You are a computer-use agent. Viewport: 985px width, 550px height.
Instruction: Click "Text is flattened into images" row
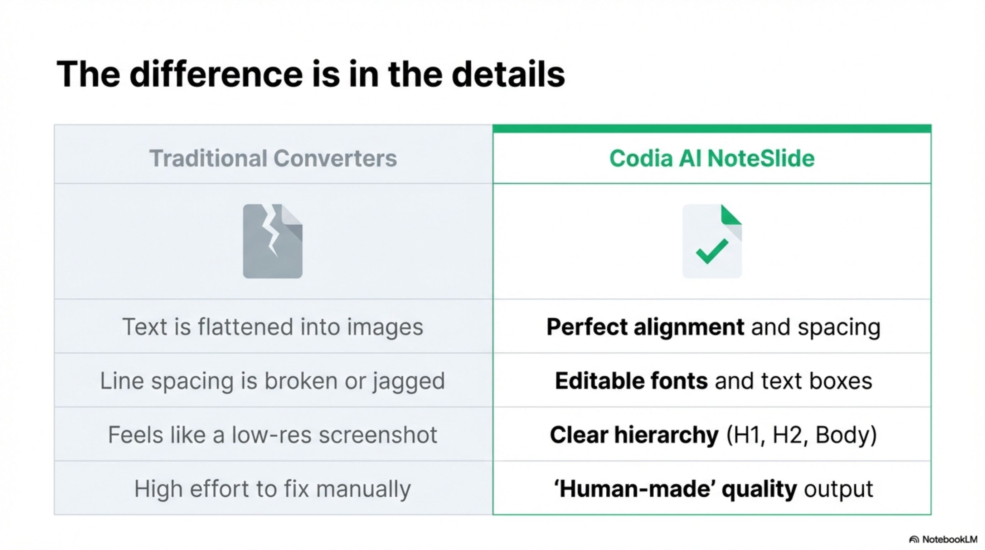pyautogui.click(x=273, y=327)
